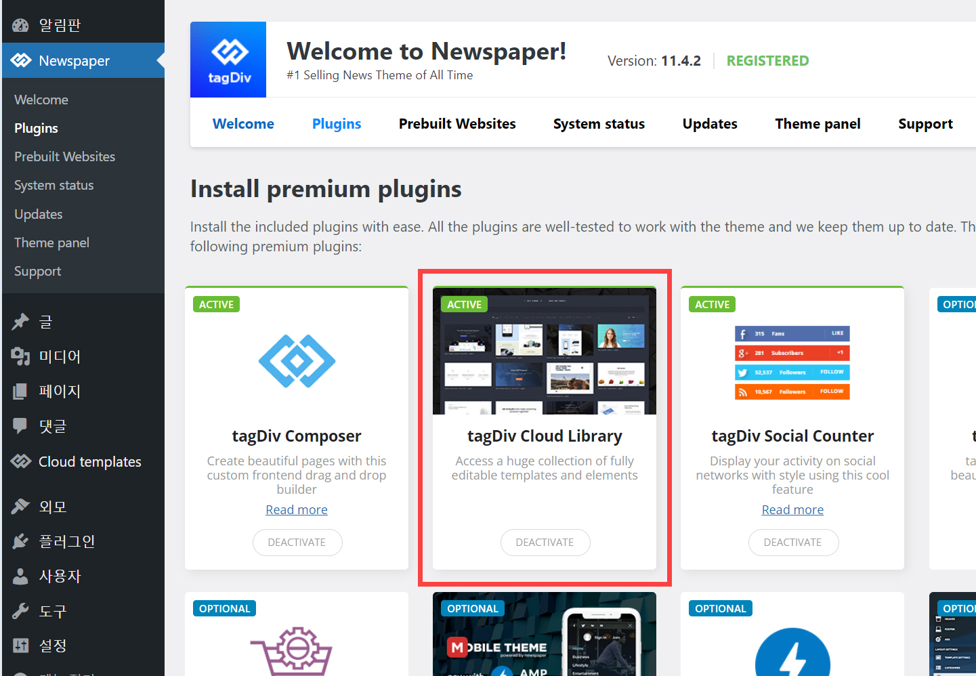Click the plug icon next to 플러그인

[20, 541]
